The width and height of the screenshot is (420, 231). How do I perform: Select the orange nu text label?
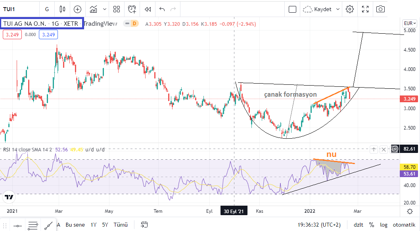click(331, 154)
